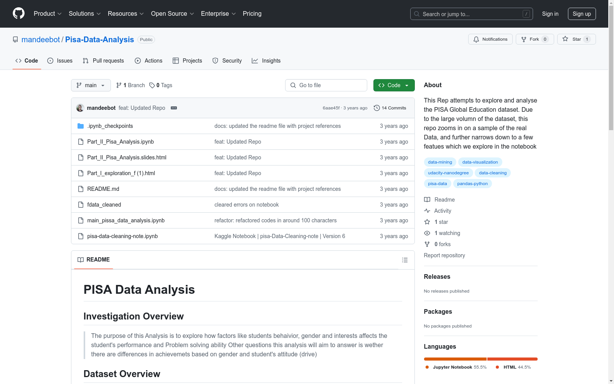The width and height of the screenshot is (614, 384).
Task: Open the green Code dropdown button
Action: coord(394,85)
